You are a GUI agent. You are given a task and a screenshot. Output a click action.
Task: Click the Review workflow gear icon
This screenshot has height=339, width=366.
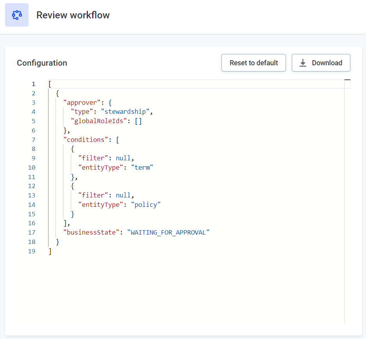(x=17, y=15)
